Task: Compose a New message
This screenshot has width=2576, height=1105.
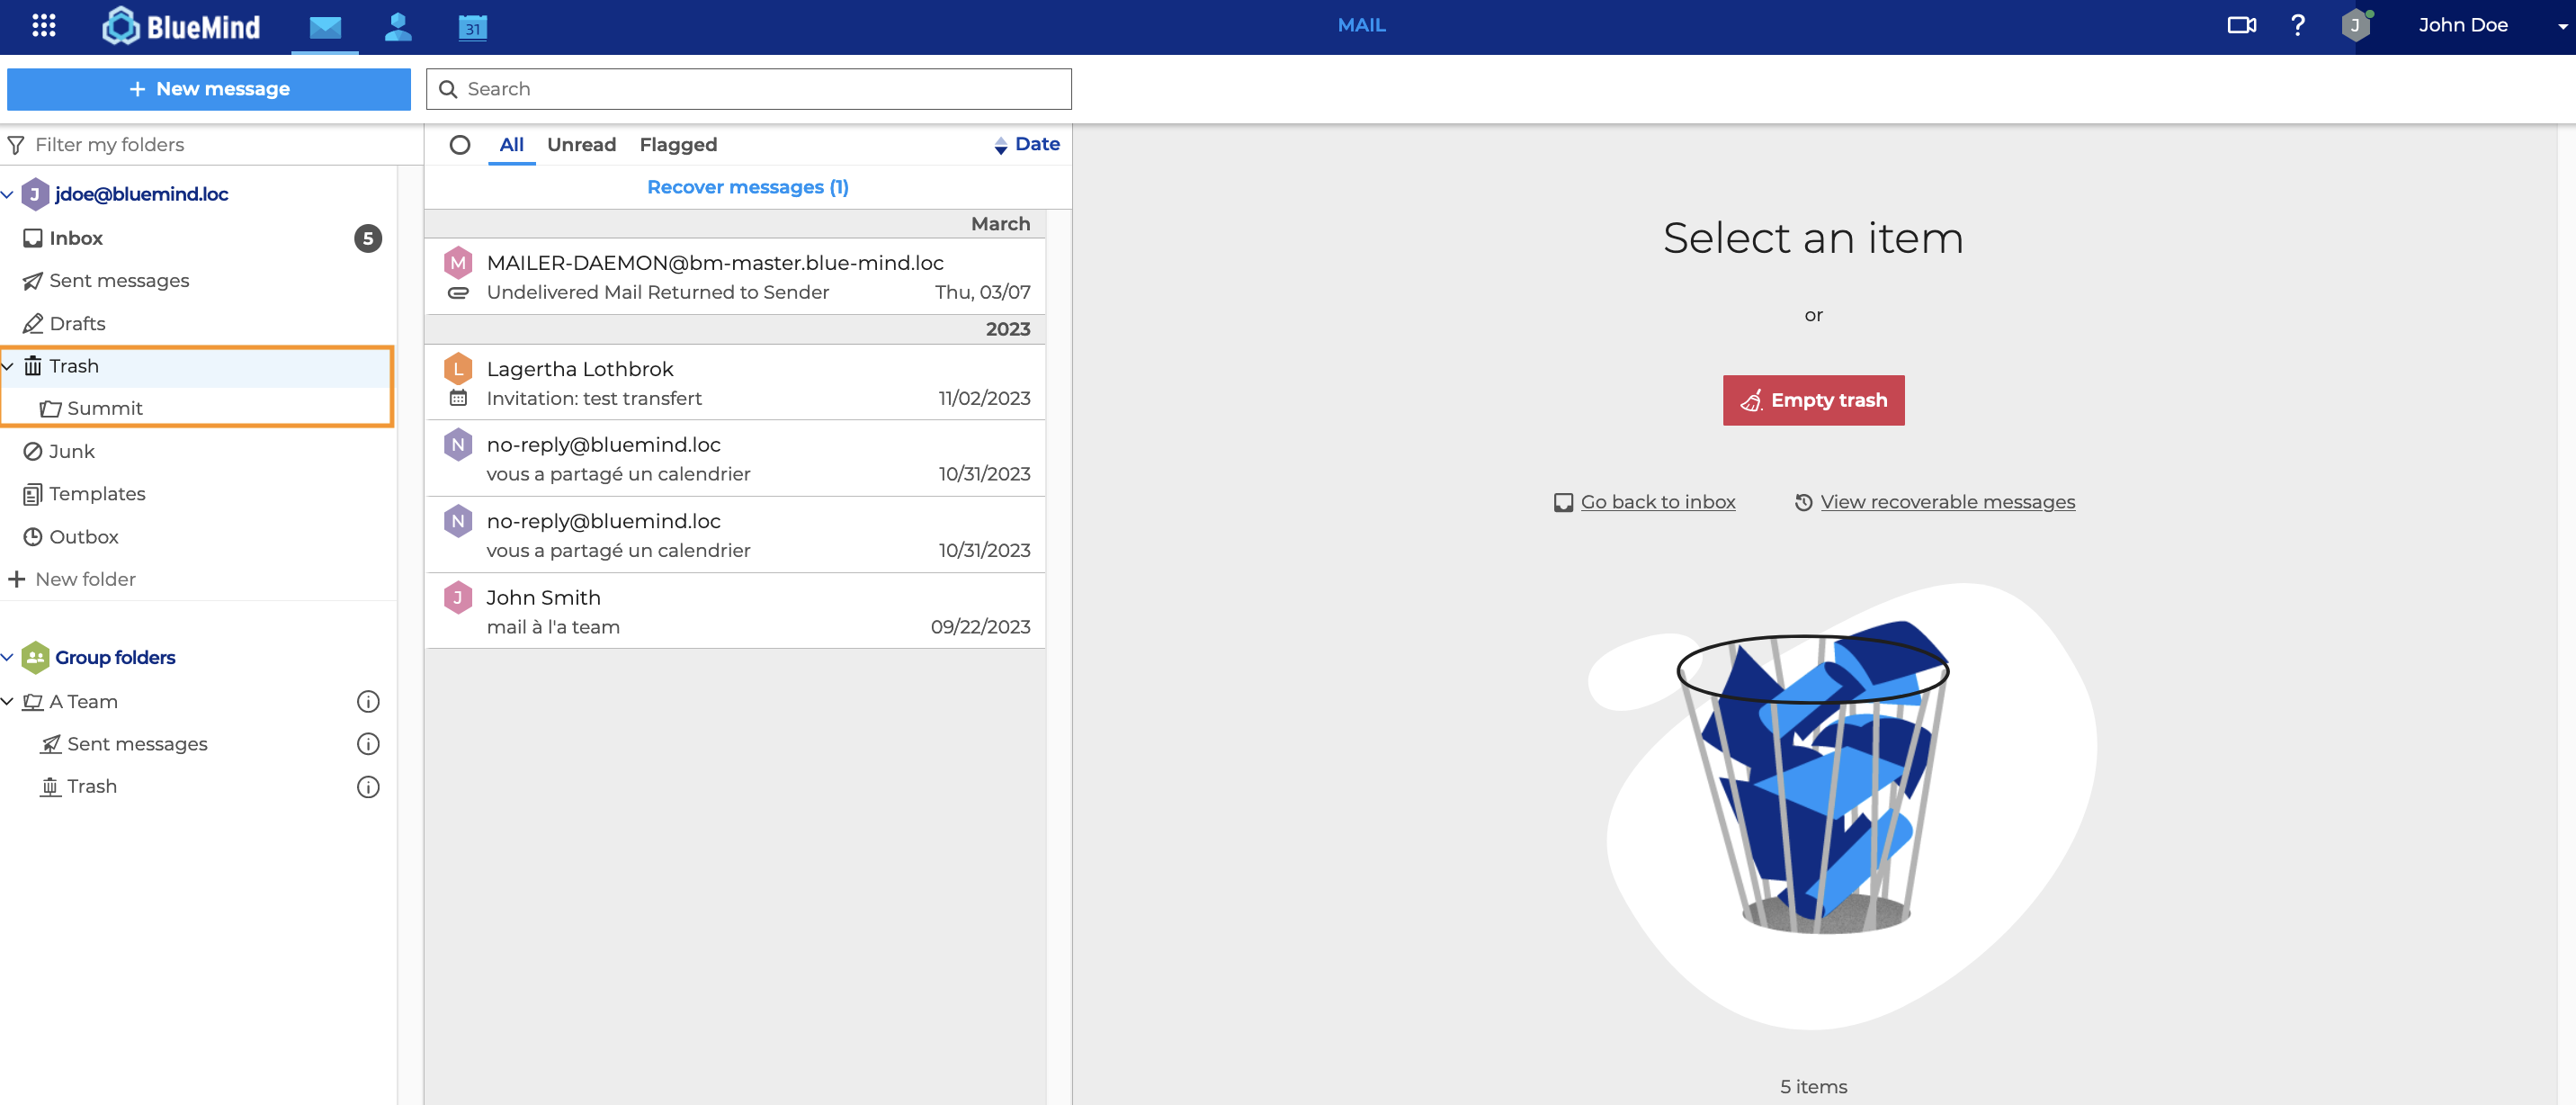Action: 209,89
